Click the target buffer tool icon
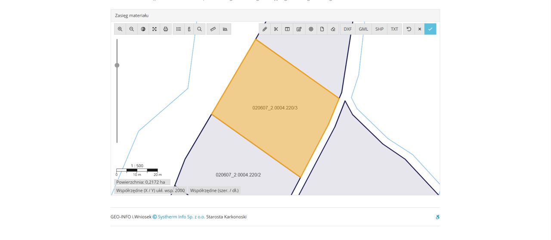 [311, 29]
